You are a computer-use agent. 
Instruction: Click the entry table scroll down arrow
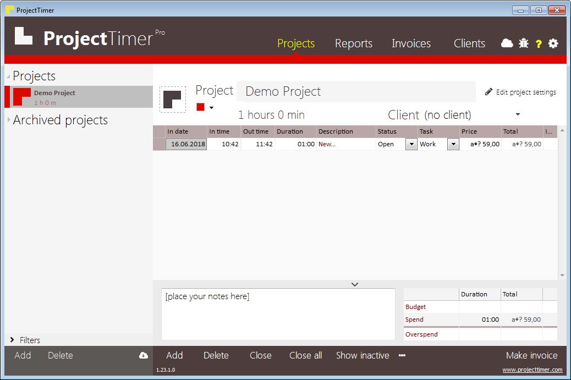coord(562,276)
